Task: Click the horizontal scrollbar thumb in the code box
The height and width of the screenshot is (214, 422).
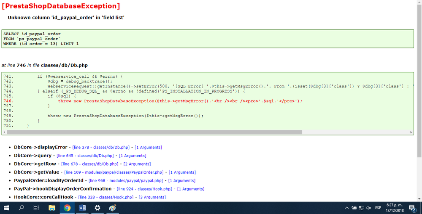Action: coord(154,132)
